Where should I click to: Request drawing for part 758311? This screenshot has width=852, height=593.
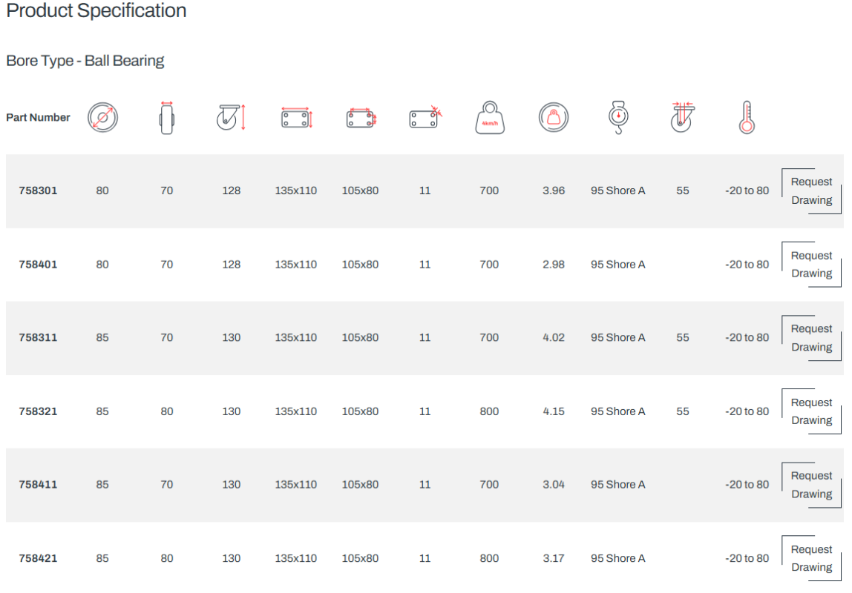coord(811,338)
